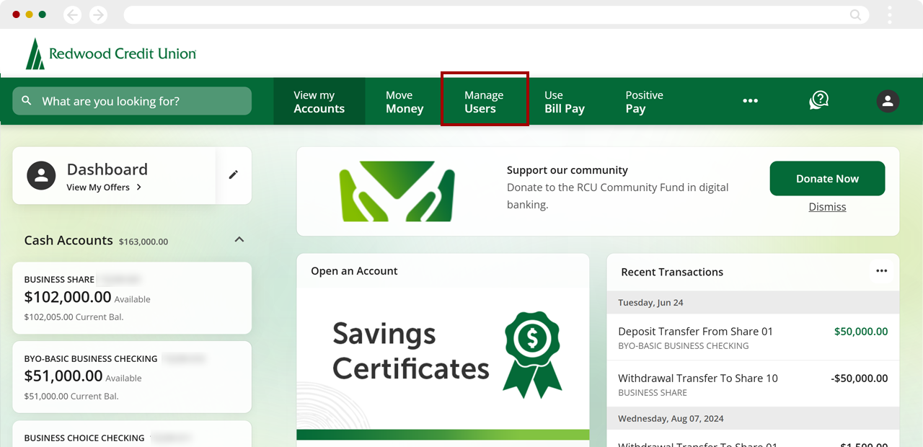Viewport: 923px width, 447px height.
Task: Open the Manage Users menu
Action: (485, 102)
